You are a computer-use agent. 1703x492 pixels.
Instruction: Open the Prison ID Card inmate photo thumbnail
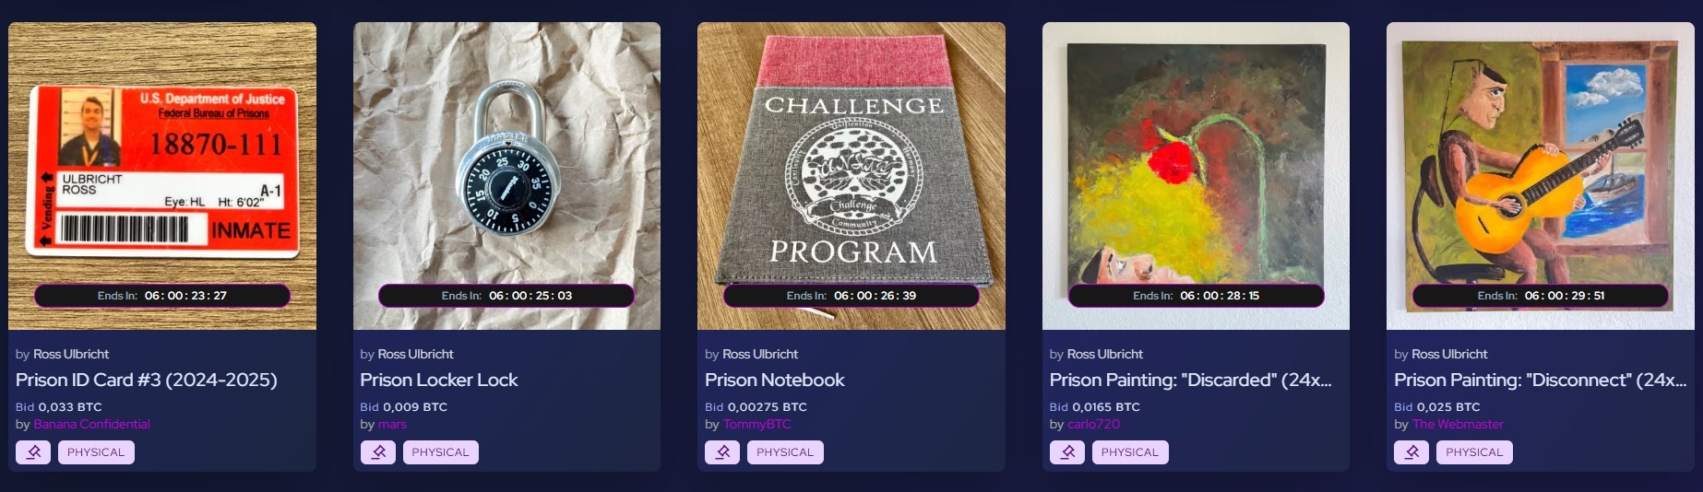pos(162,176)
